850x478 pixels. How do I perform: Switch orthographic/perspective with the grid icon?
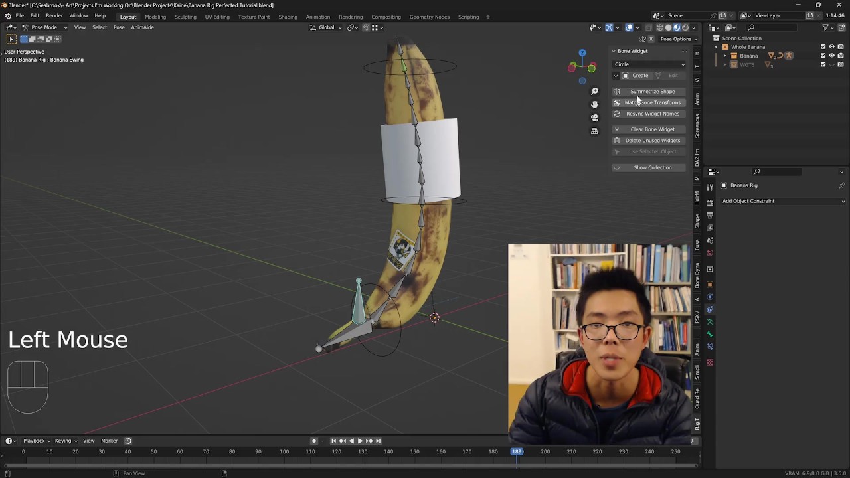[x=594, y=131]
